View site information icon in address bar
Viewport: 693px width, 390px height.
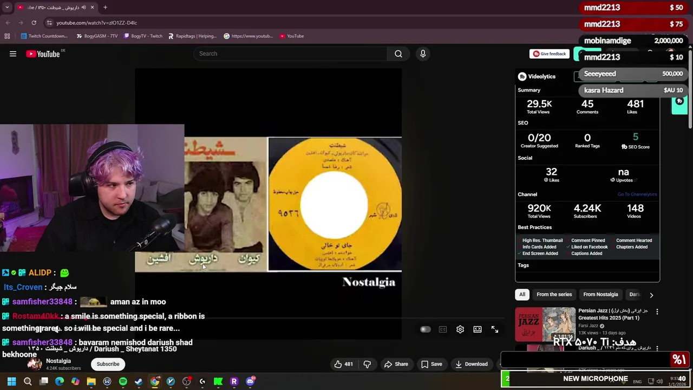pyautogui.click(x=49, y=23)
